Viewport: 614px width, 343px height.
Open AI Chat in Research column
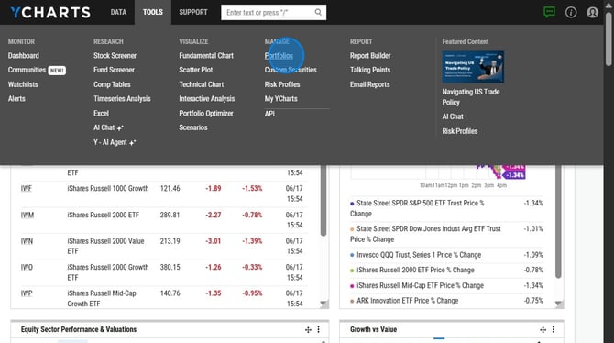click(108, 127)
